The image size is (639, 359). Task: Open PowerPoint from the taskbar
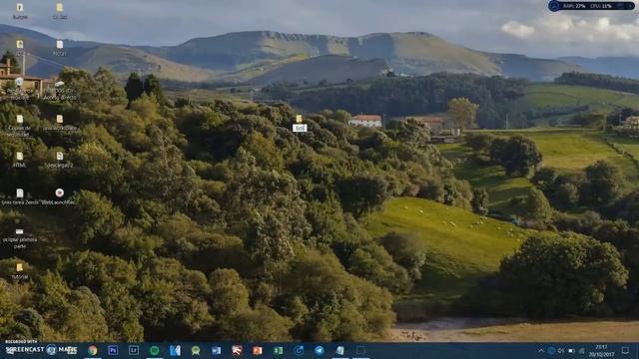258,350
